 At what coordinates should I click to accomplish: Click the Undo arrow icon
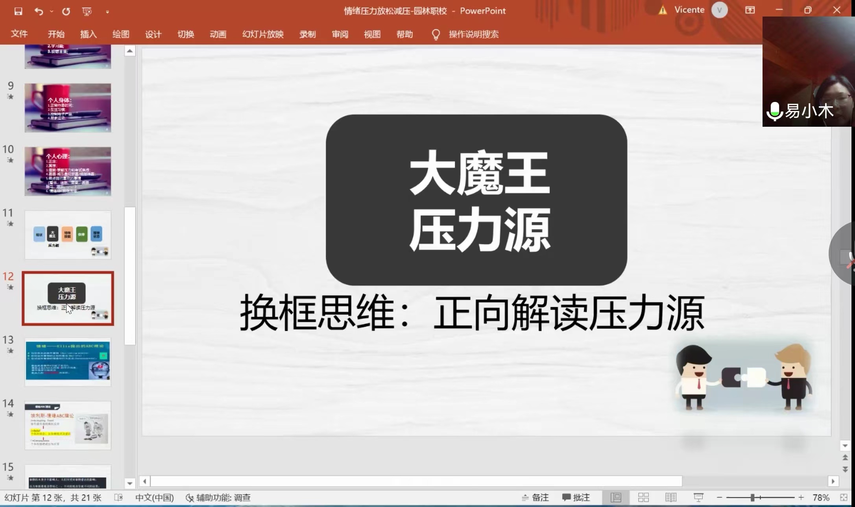(x=39, y=11)
